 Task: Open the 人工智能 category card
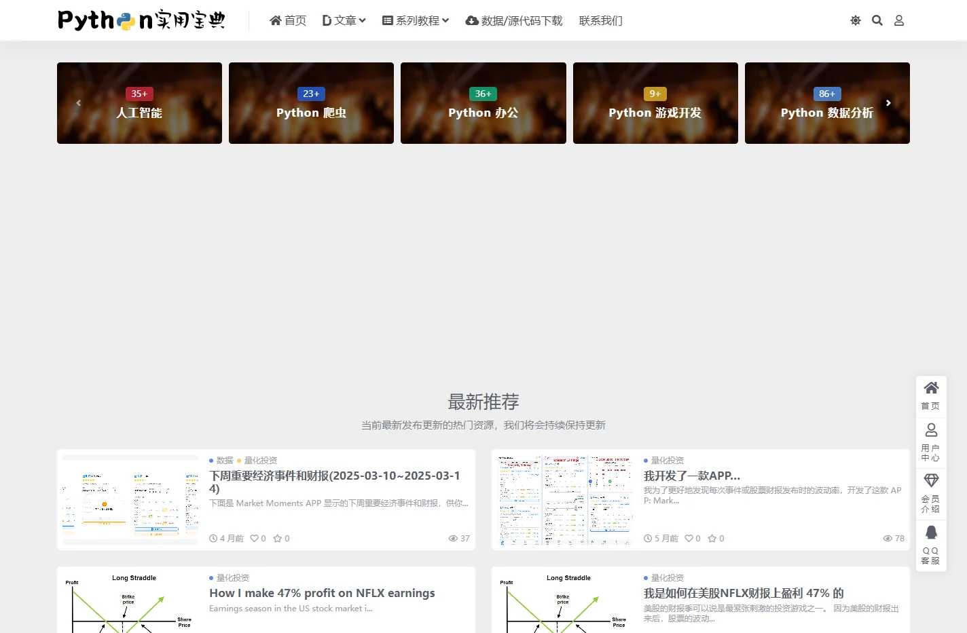[x=139, y=103]
